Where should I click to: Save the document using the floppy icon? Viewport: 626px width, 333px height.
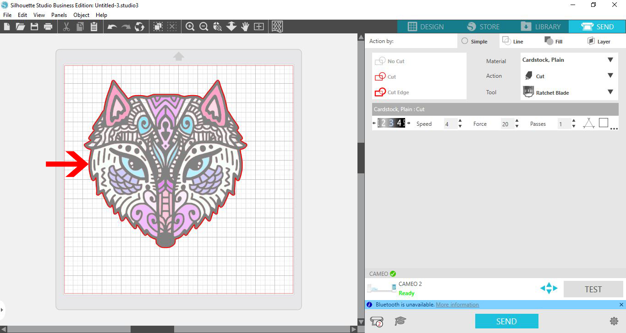[x=34, y=27]
